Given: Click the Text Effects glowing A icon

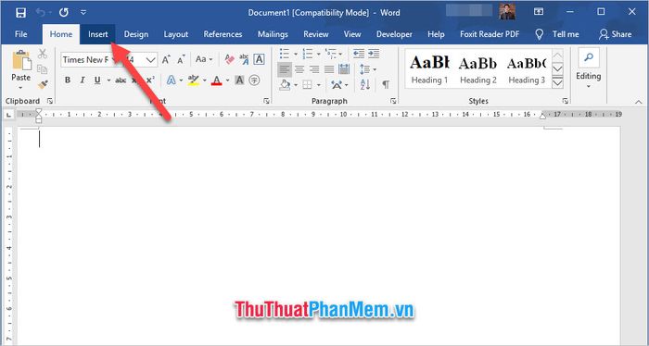Looking at the screenshot, I should [x=171, y=80].
